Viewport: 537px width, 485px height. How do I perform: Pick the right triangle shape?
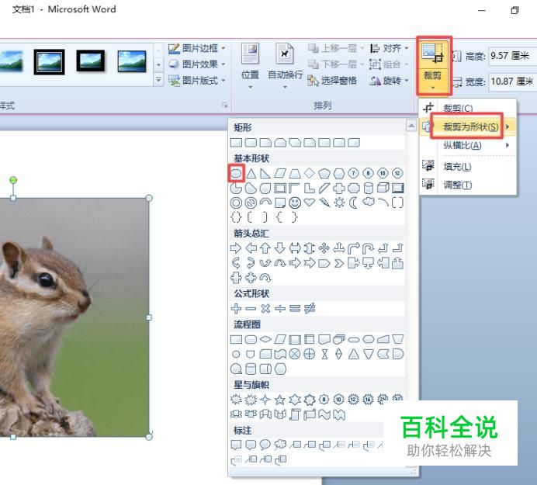(x=265, y=173)
